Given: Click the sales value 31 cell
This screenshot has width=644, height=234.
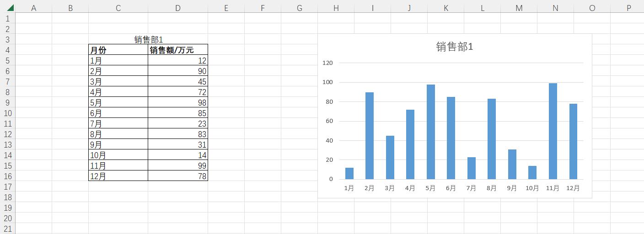Looking at the screenshot, I should 177,144.
